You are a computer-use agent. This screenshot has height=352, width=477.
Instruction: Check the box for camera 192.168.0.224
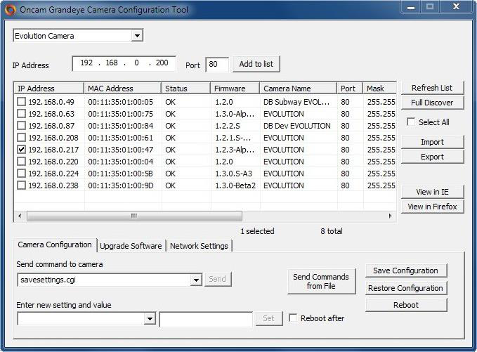tap(21, 174)
